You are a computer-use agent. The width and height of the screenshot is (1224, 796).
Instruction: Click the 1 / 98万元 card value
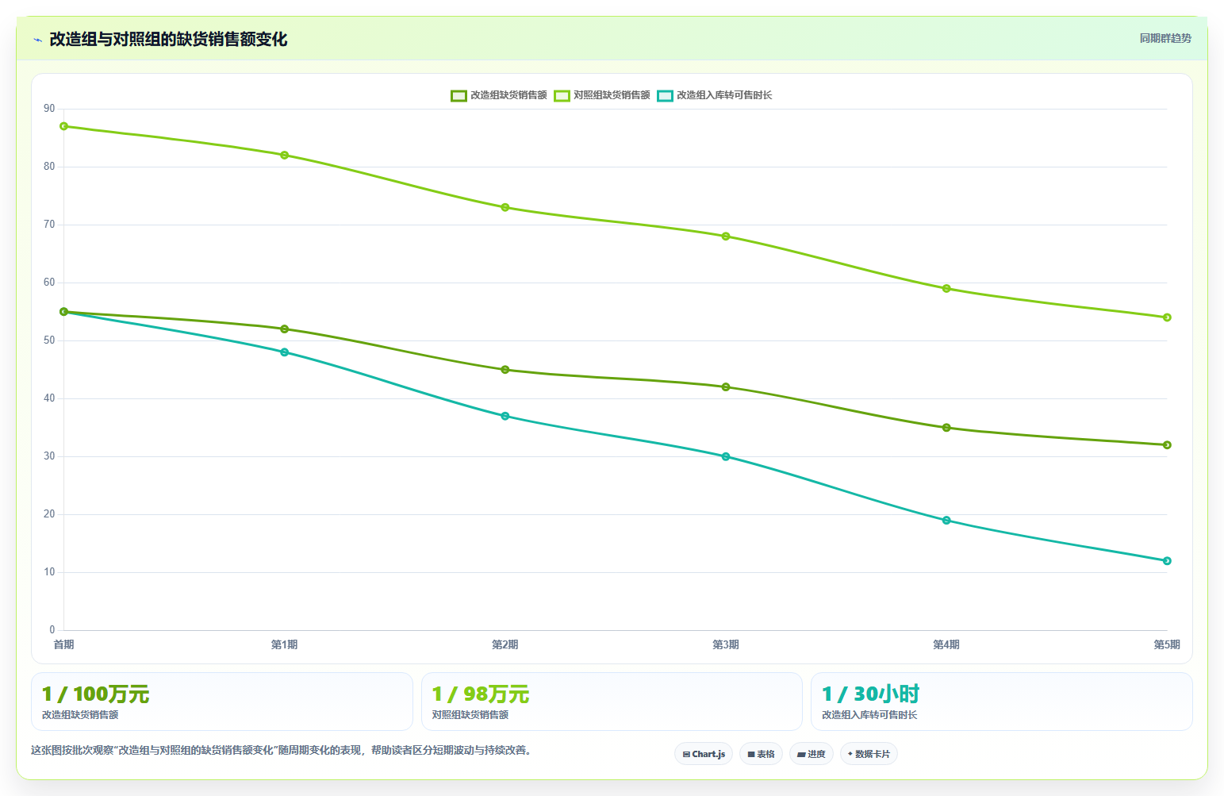coord(481,694)
